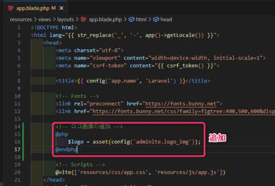
Task: Click the meta viewport line
Action: (160, 58)
